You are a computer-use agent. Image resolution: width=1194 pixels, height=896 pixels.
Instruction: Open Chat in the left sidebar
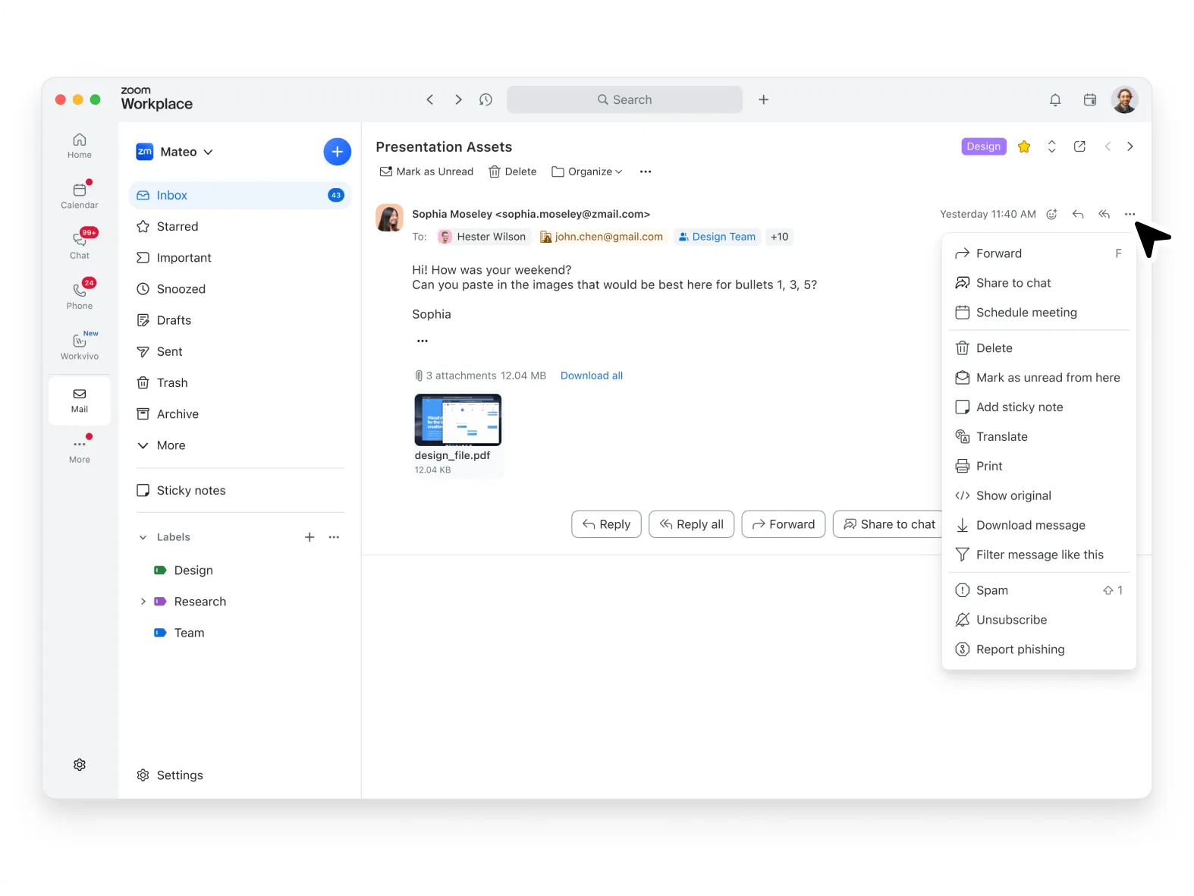point(80,244)
